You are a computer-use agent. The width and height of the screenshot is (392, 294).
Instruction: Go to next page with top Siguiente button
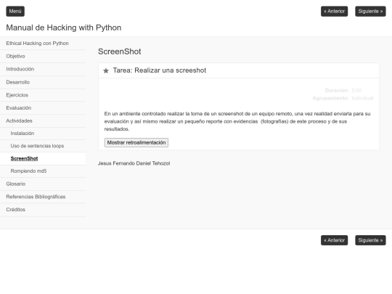click(370, 11)
